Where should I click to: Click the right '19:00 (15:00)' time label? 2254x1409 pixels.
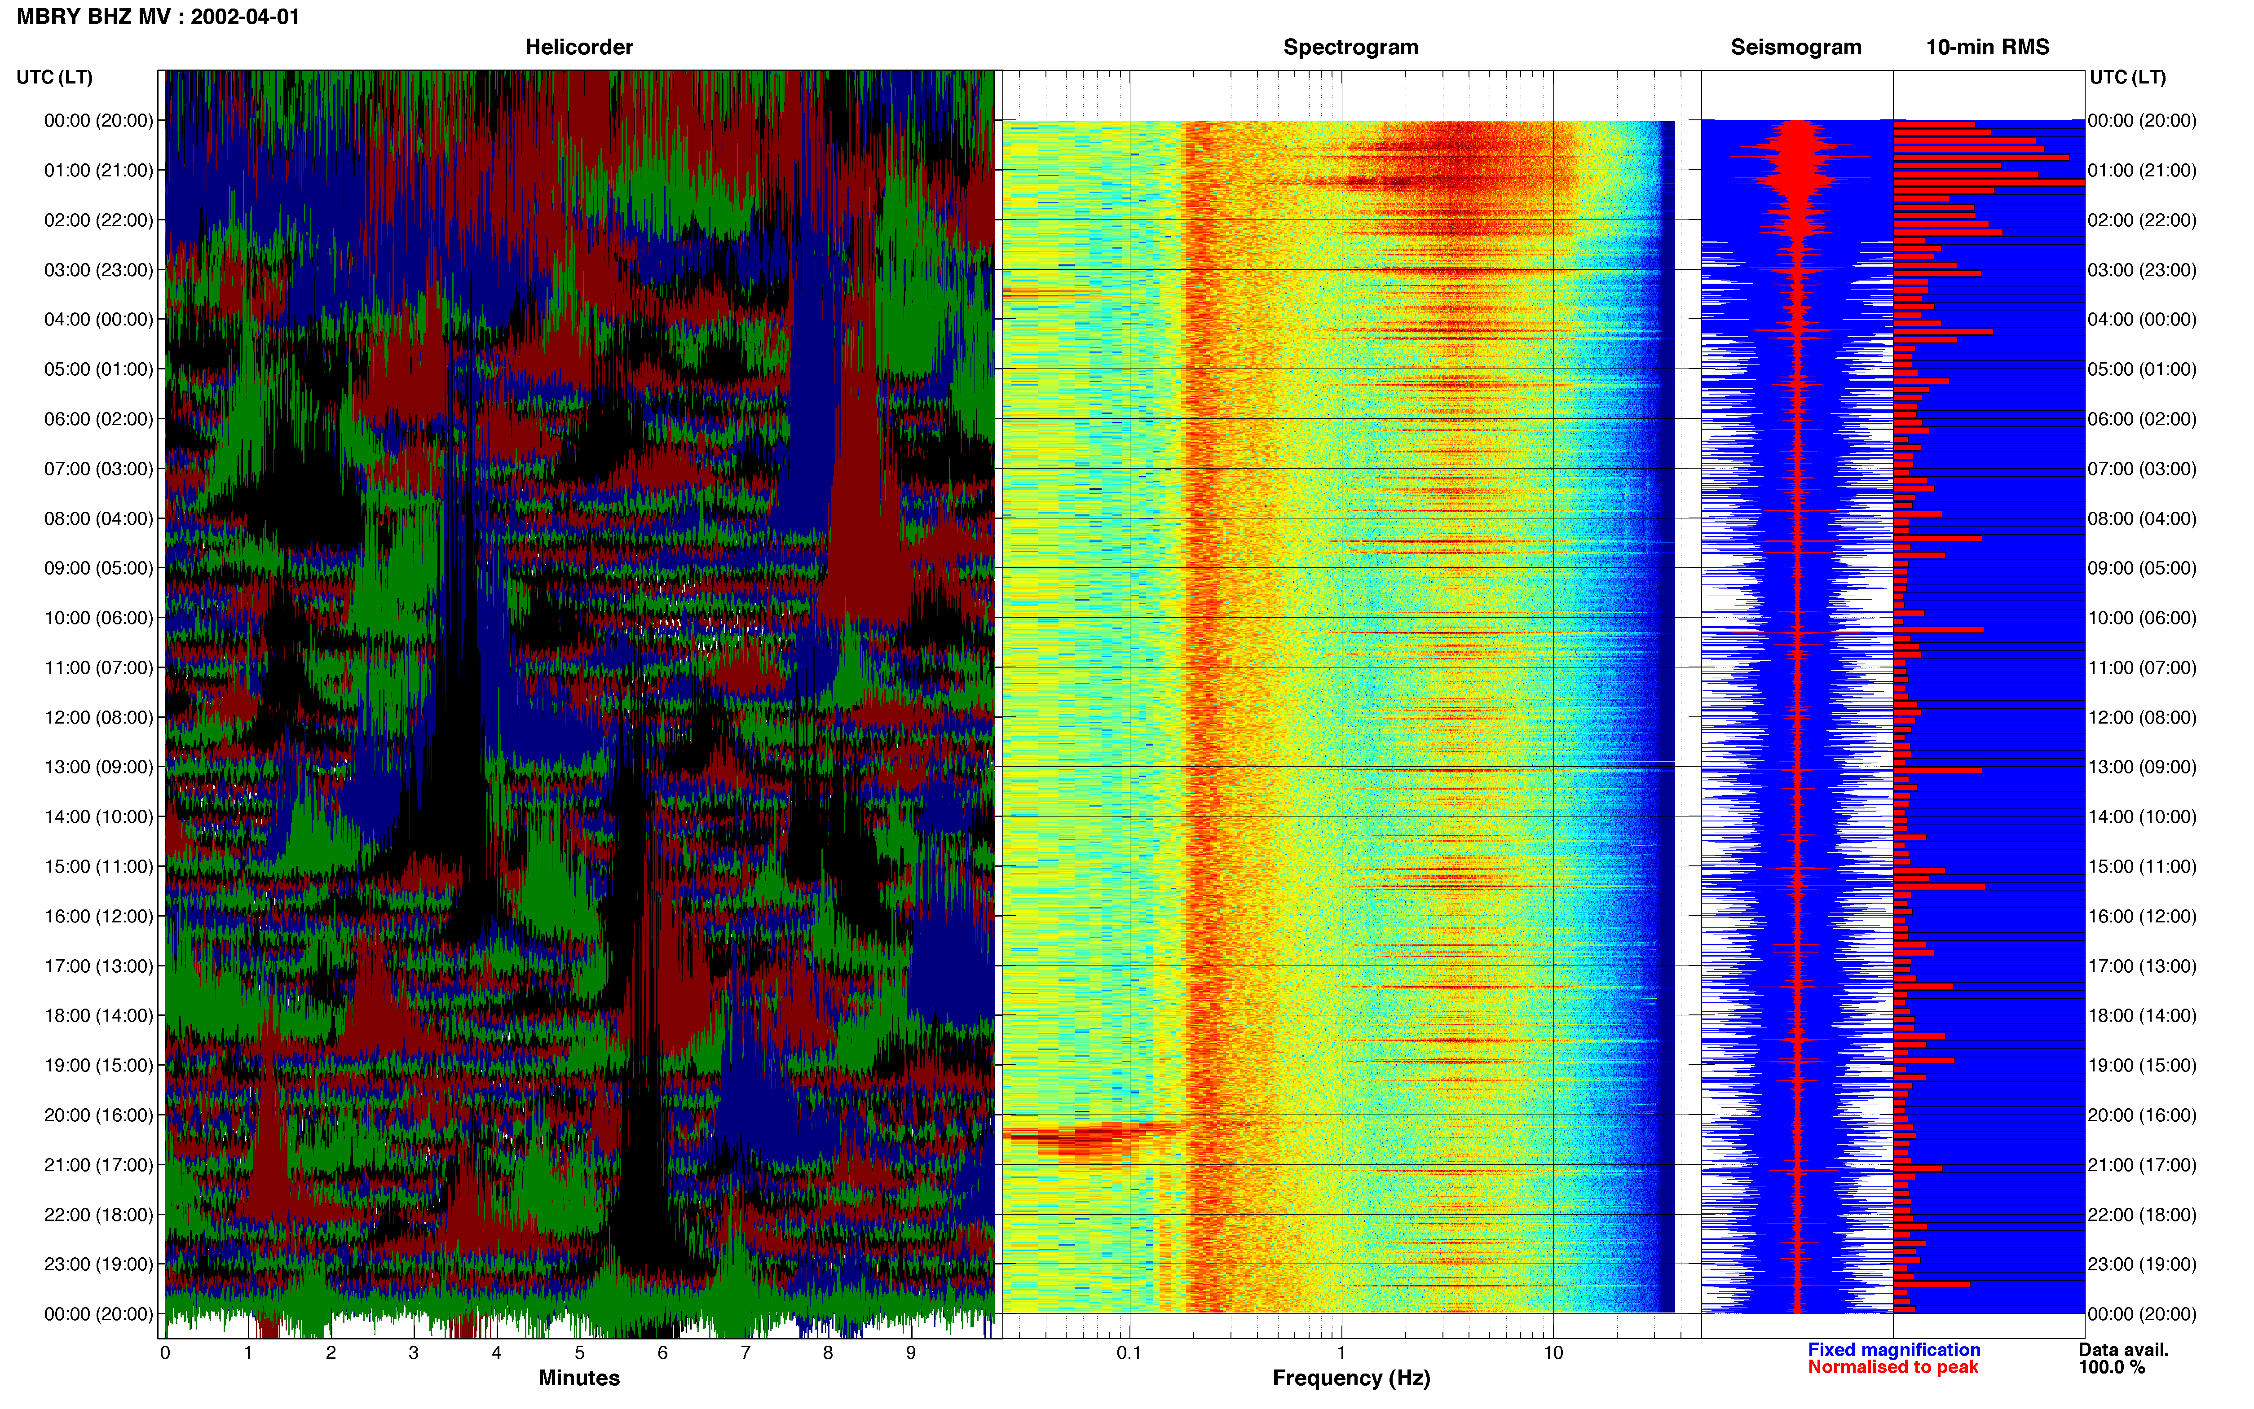tap(2142, 1065)
